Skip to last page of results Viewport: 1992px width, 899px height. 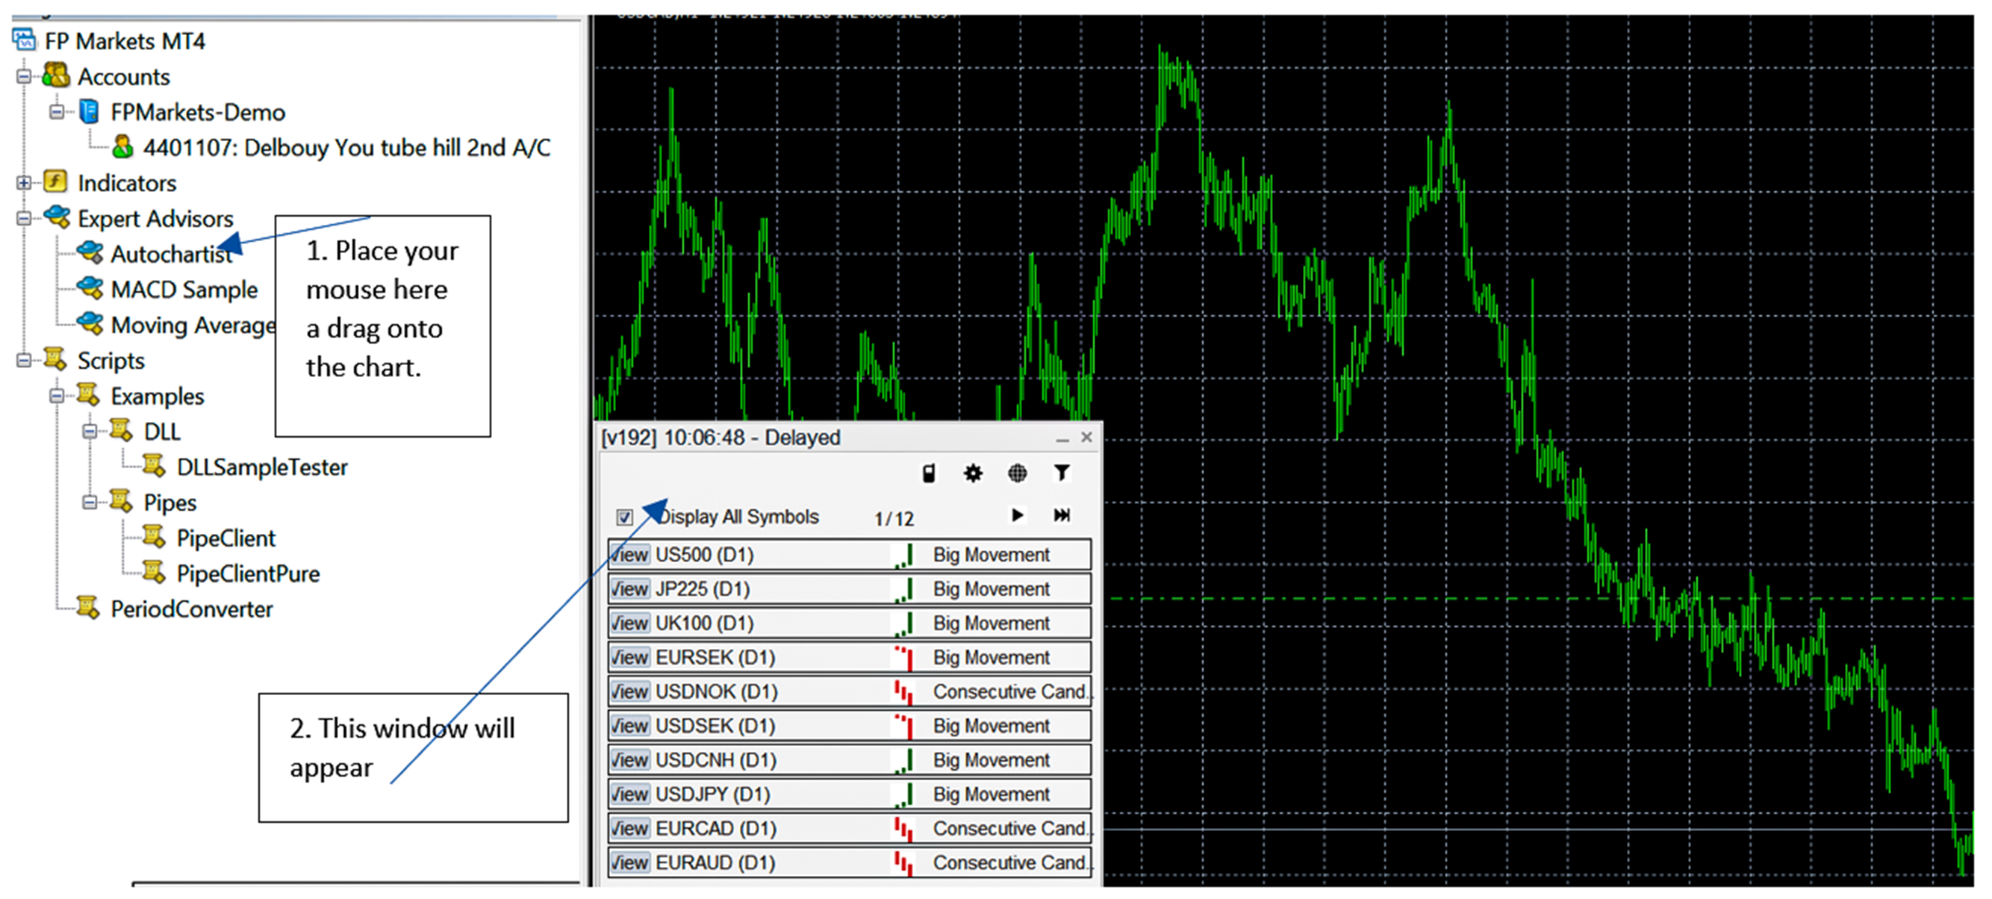coord(1061,515)
